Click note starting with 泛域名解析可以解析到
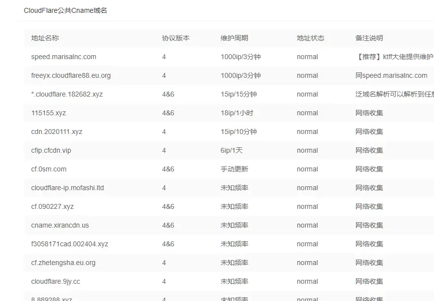Viewport: 434px width, 301px height. pos(395,94)
